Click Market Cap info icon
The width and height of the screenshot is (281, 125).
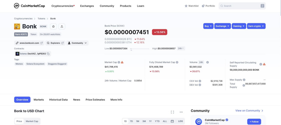[119, 63]
